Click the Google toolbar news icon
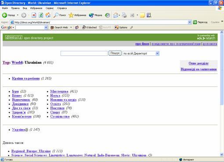 point(77,27)
